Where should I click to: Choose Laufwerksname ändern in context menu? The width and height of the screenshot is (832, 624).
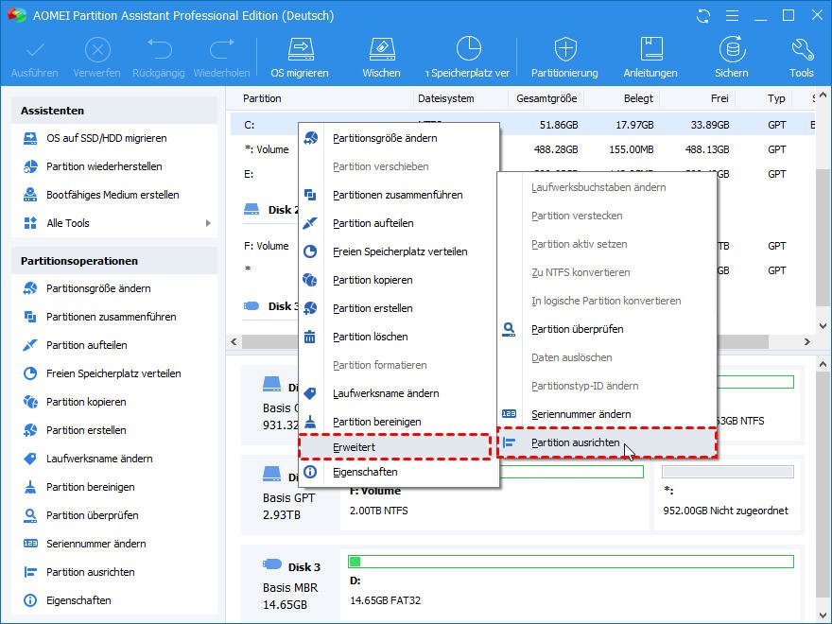point(399,393)
